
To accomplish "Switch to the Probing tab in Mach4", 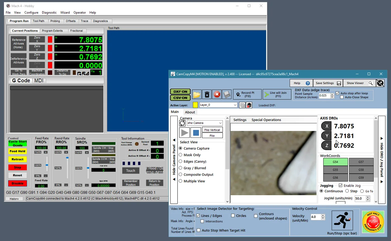I will coord(55,21).
